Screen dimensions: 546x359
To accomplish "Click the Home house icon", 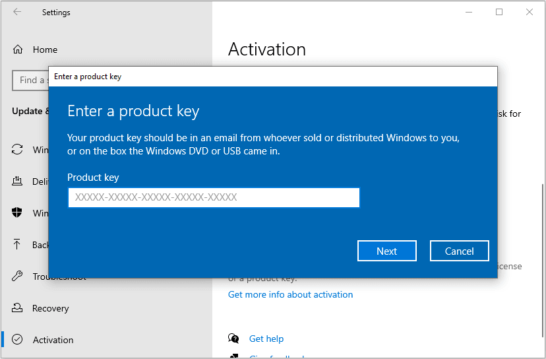I will 18,49.
